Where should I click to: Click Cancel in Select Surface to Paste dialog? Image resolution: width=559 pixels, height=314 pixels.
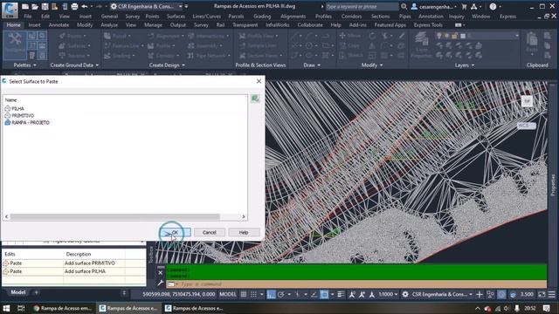click(210, 233)
